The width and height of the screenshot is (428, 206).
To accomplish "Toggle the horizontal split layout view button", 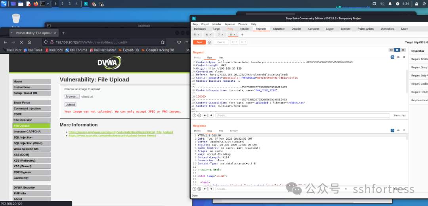I will click(397, 50).
